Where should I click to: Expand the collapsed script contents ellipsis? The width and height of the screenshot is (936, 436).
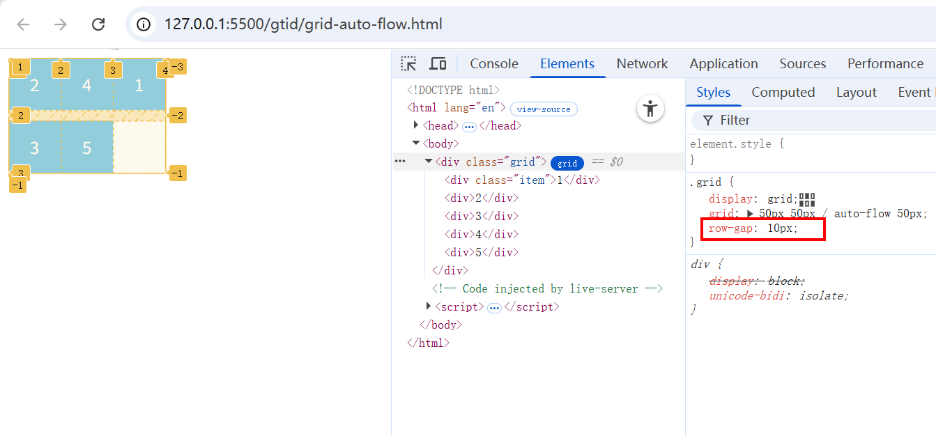(494, 308)
